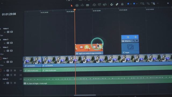Screen dimensions: 172x97
Task: Add a blue flag to the clip
Action: point(128,4)
